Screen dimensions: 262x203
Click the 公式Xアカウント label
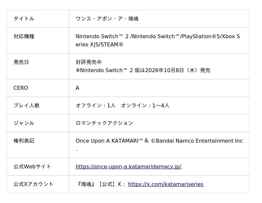point(33,184)
